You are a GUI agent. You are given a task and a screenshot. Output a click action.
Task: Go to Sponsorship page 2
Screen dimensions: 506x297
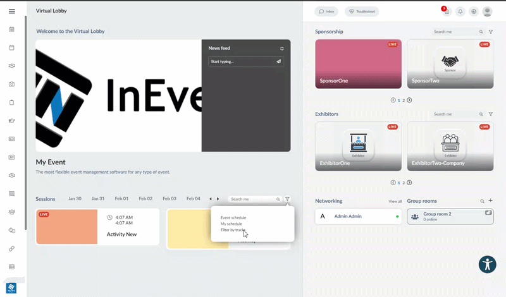404,100
